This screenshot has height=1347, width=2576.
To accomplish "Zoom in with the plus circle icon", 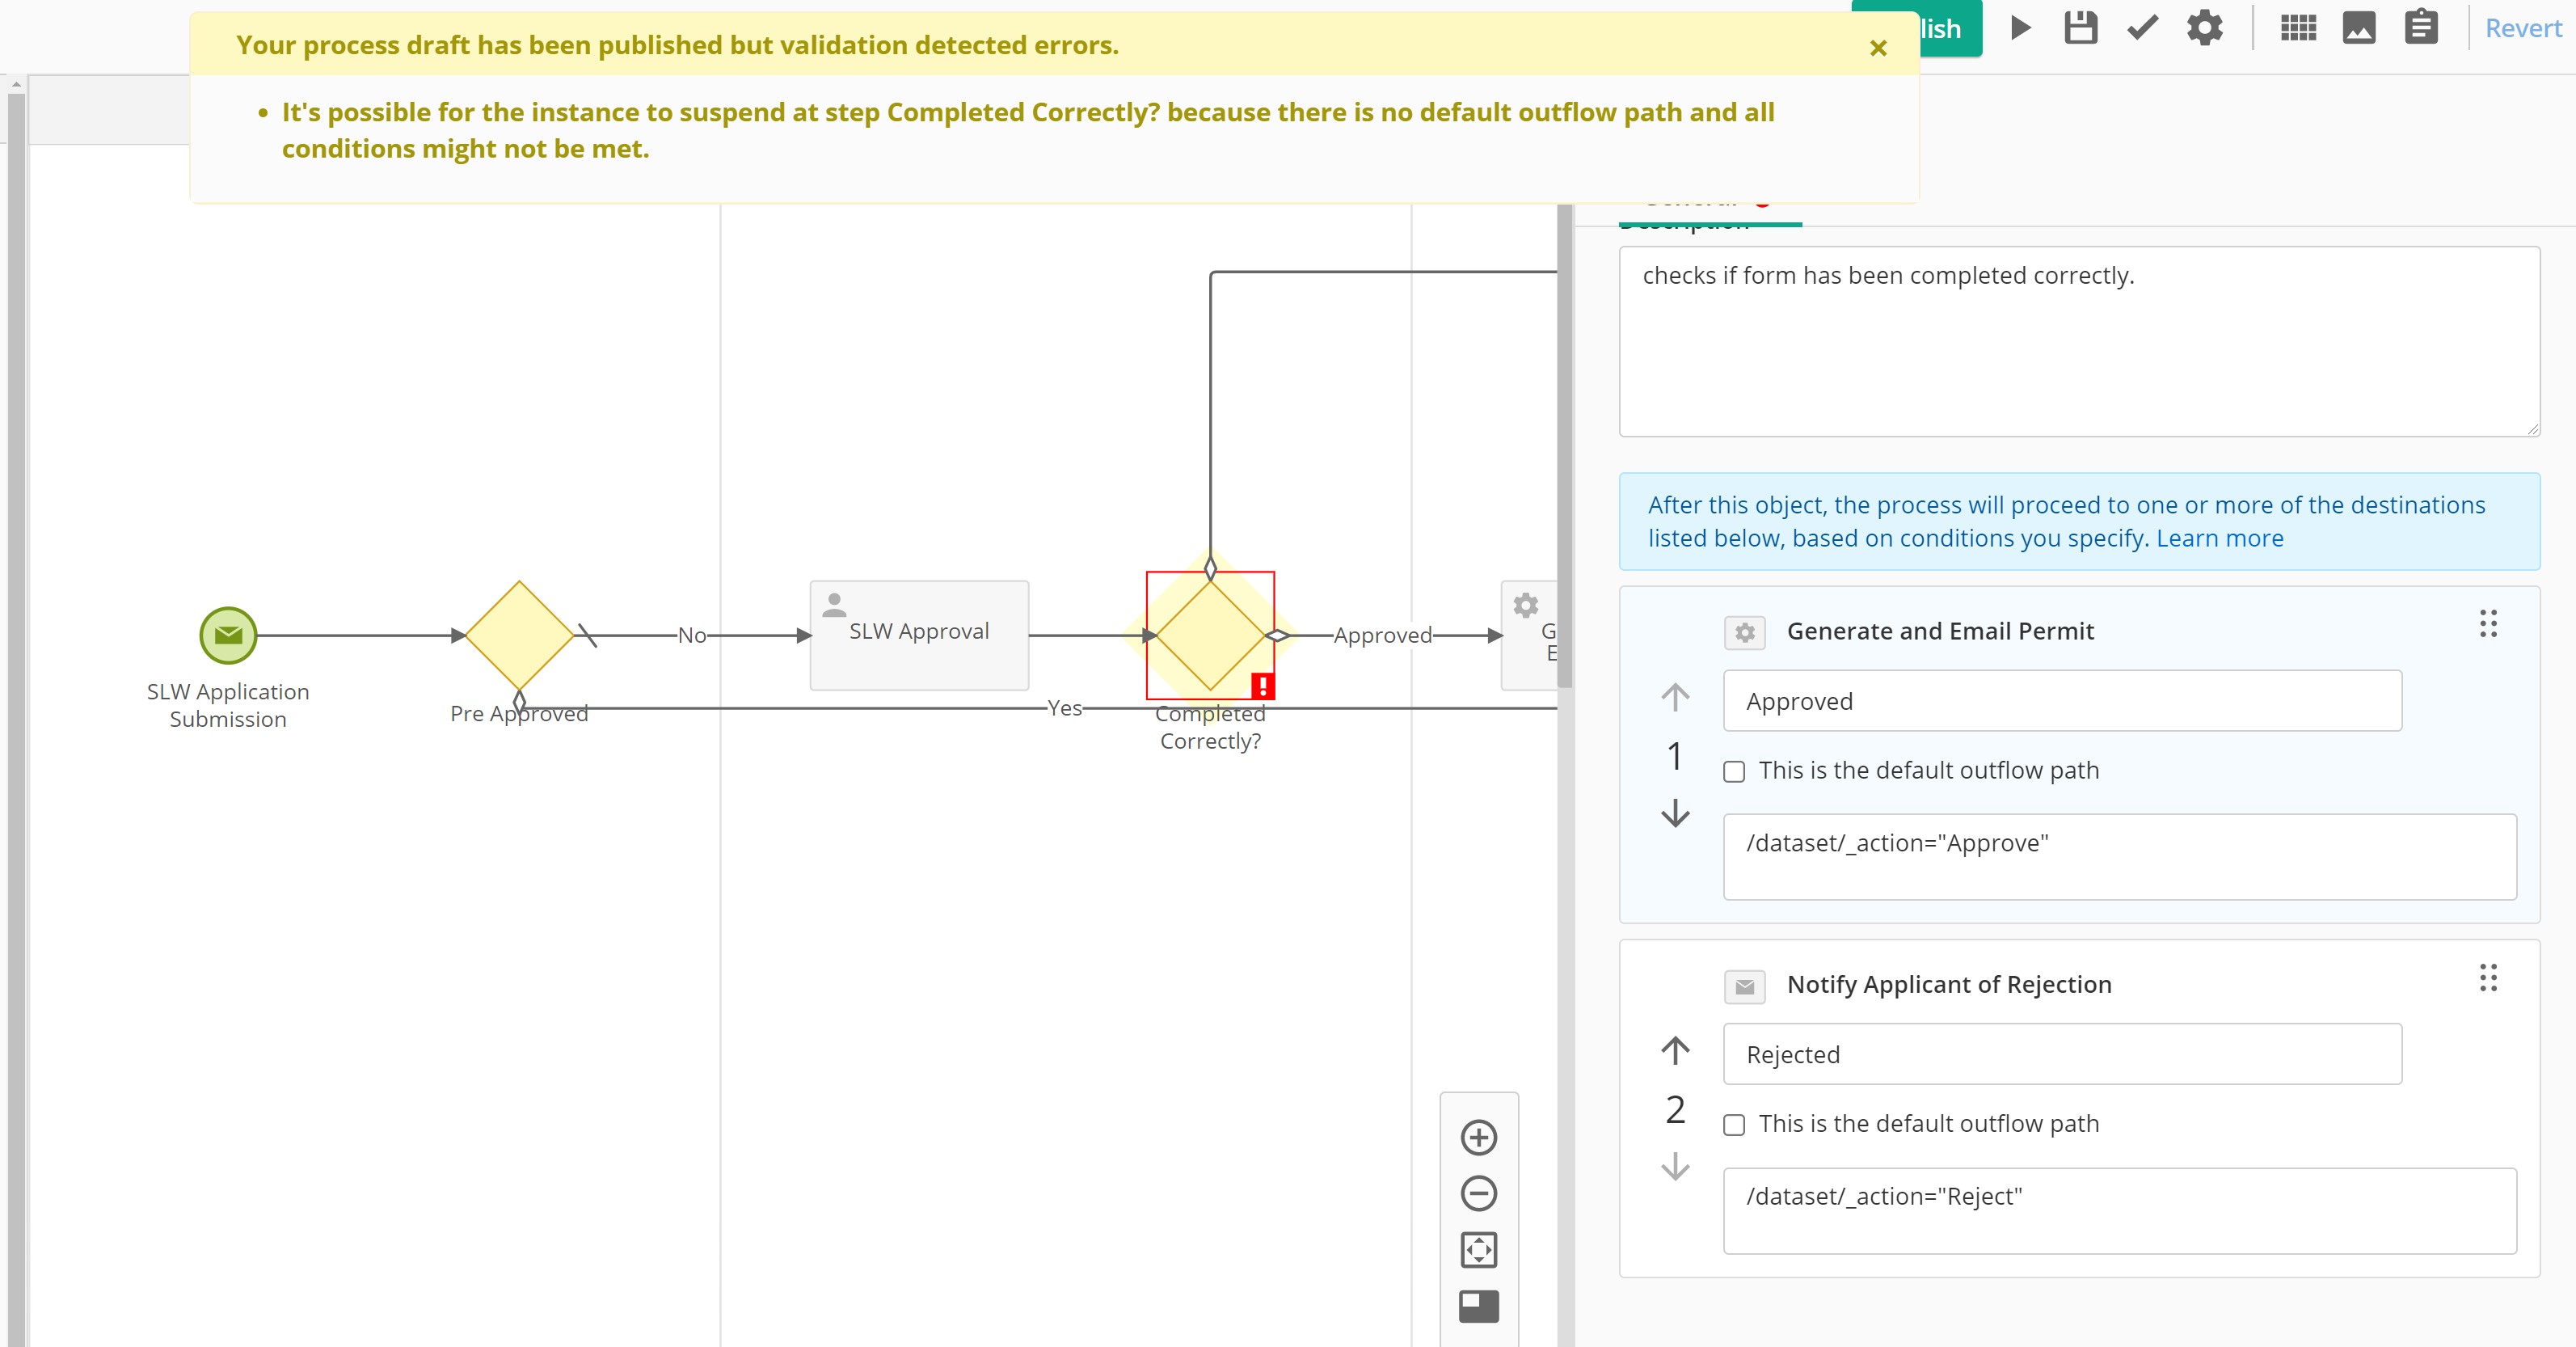I will [1478, 1137].
